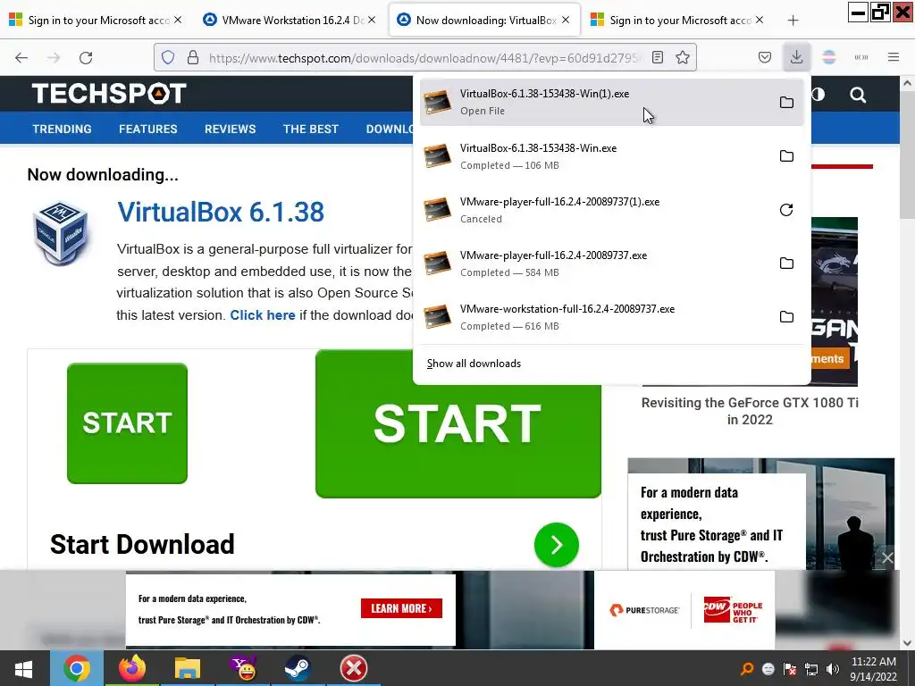Click the taskbar clock showing 11:22 AM

coord(874,668)
